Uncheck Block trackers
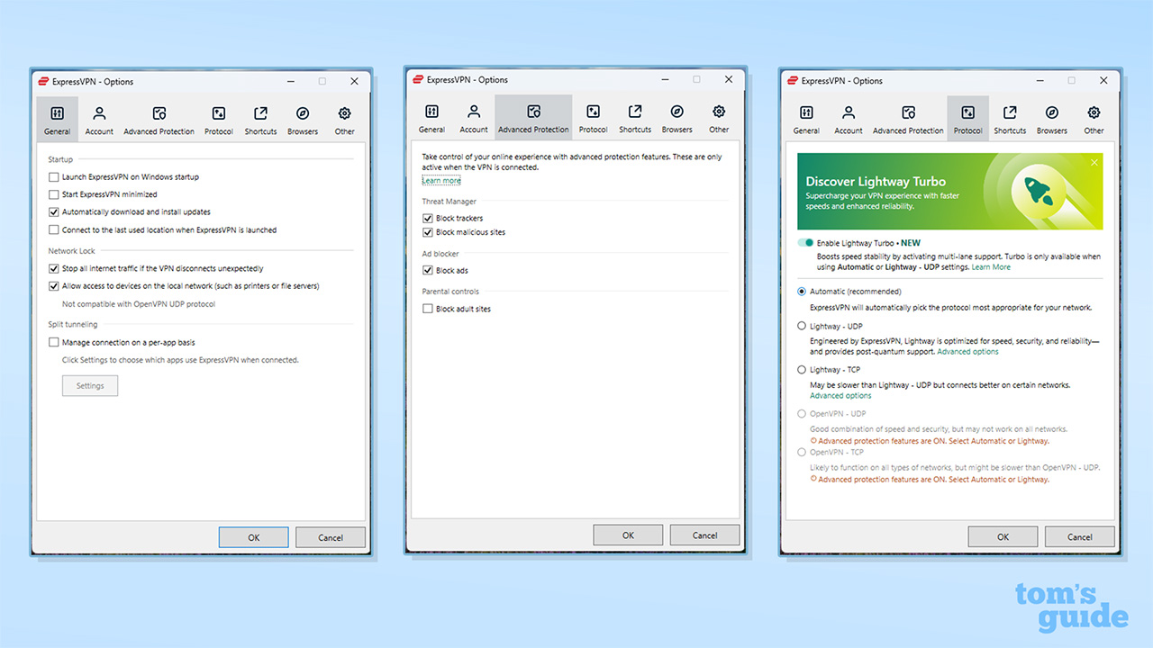This screenshot has width=1153, height=648. tap(428, 219)
